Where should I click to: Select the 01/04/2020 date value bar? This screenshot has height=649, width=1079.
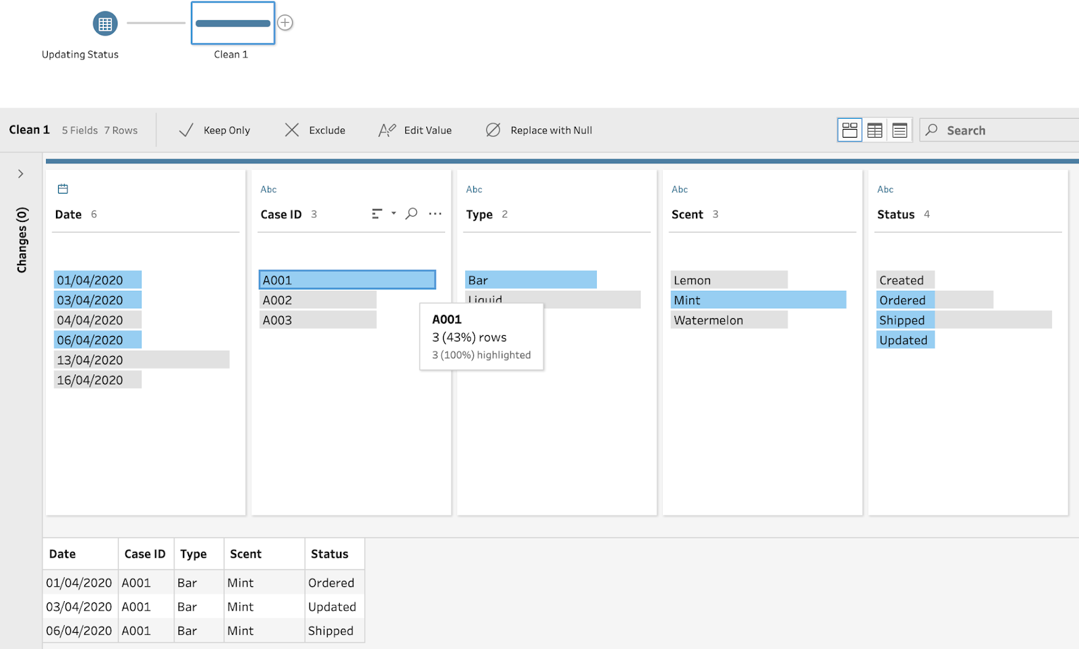(98, 280)
